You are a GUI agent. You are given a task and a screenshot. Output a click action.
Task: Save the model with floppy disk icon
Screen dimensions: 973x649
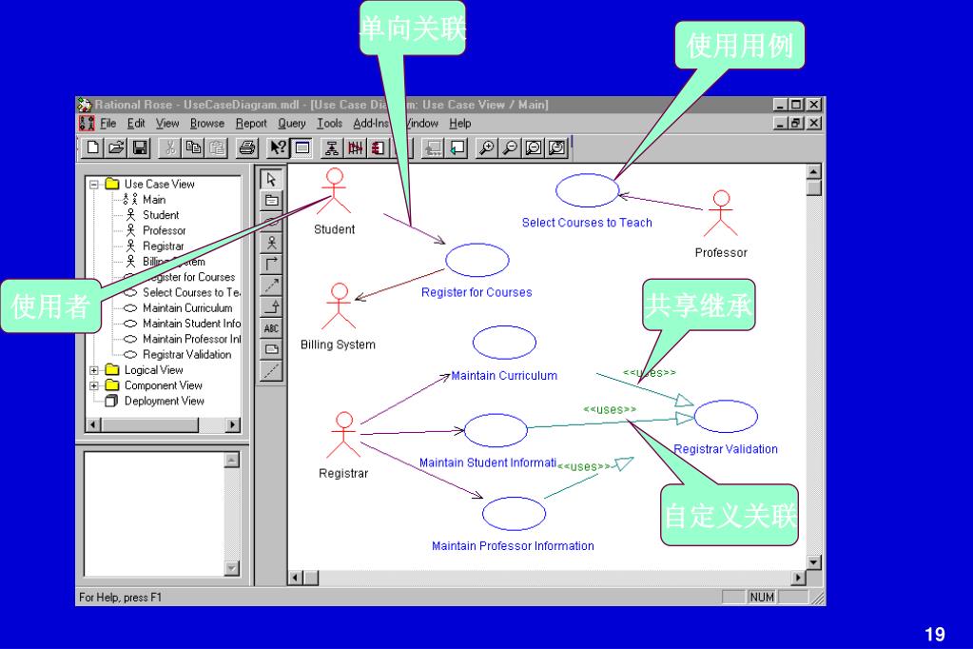[x=140, y=147]
